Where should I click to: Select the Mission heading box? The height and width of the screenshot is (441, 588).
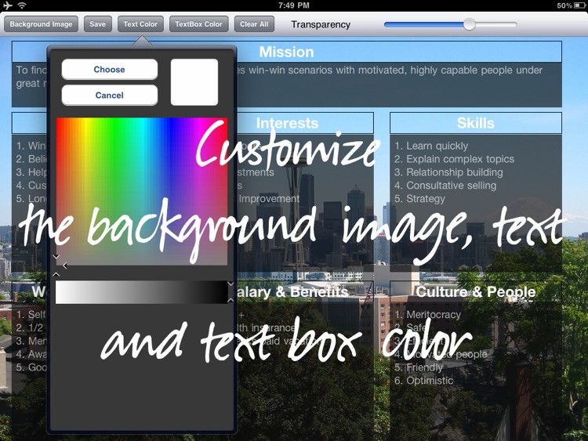286,52
